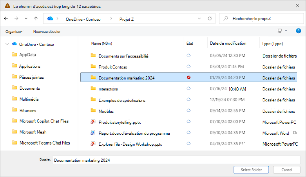The width and height of the screenshot is (306, 177).
Task: Open Applications folder in sidebar
Action: tap(30, 66)
